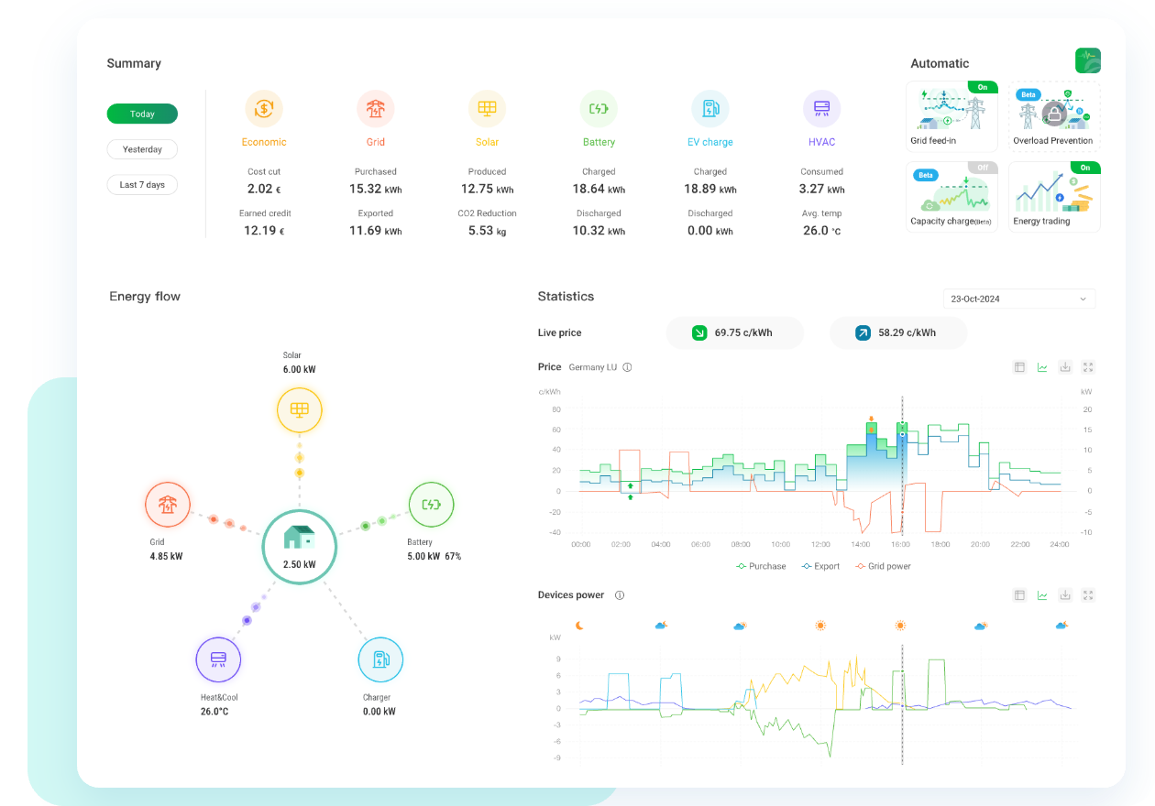Click the Battery node icon in Energy flow
1155x806 pixels.
coord(431,505)
